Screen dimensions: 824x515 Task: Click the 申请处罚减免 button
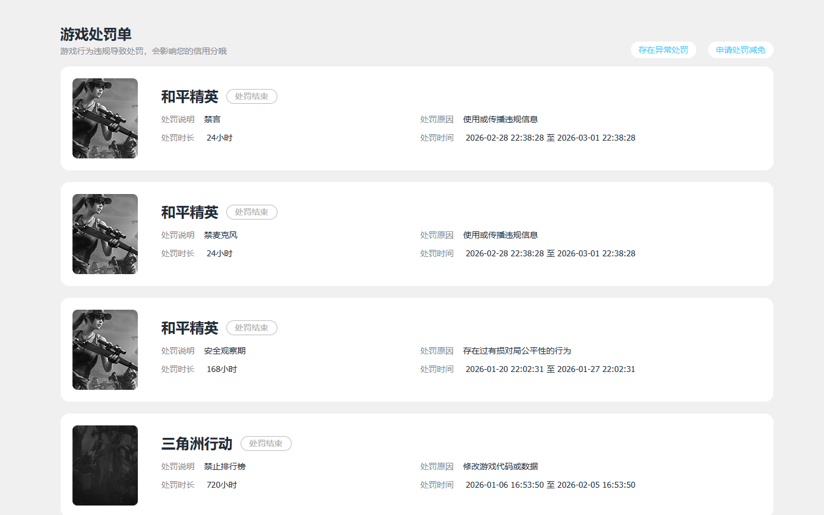[740, 50]
